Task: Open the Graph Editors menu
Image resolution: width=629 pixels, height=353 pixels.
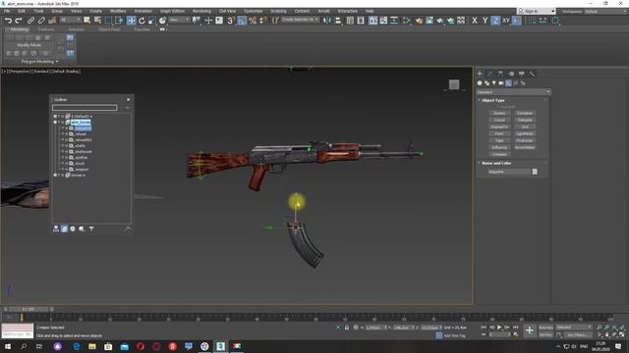Action: (173, 11)
